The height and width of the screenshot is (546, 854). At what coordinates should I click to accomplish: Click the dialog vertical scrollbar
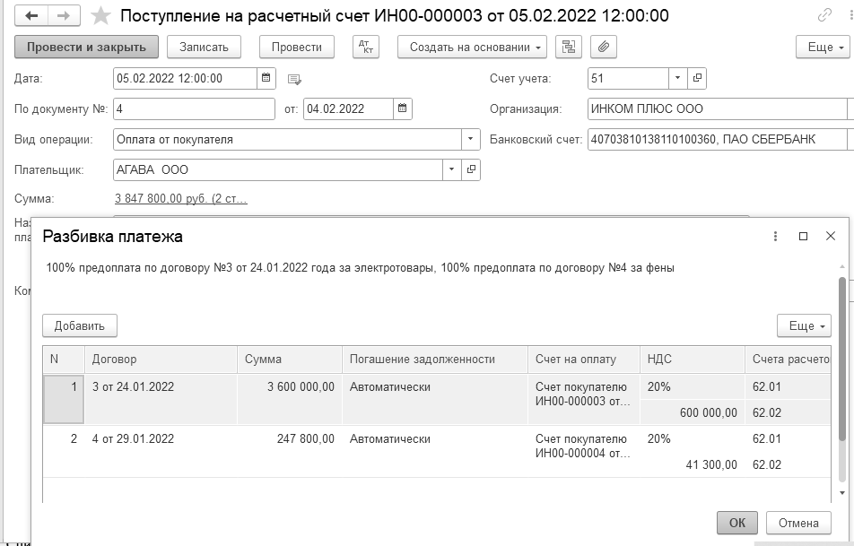841,359
